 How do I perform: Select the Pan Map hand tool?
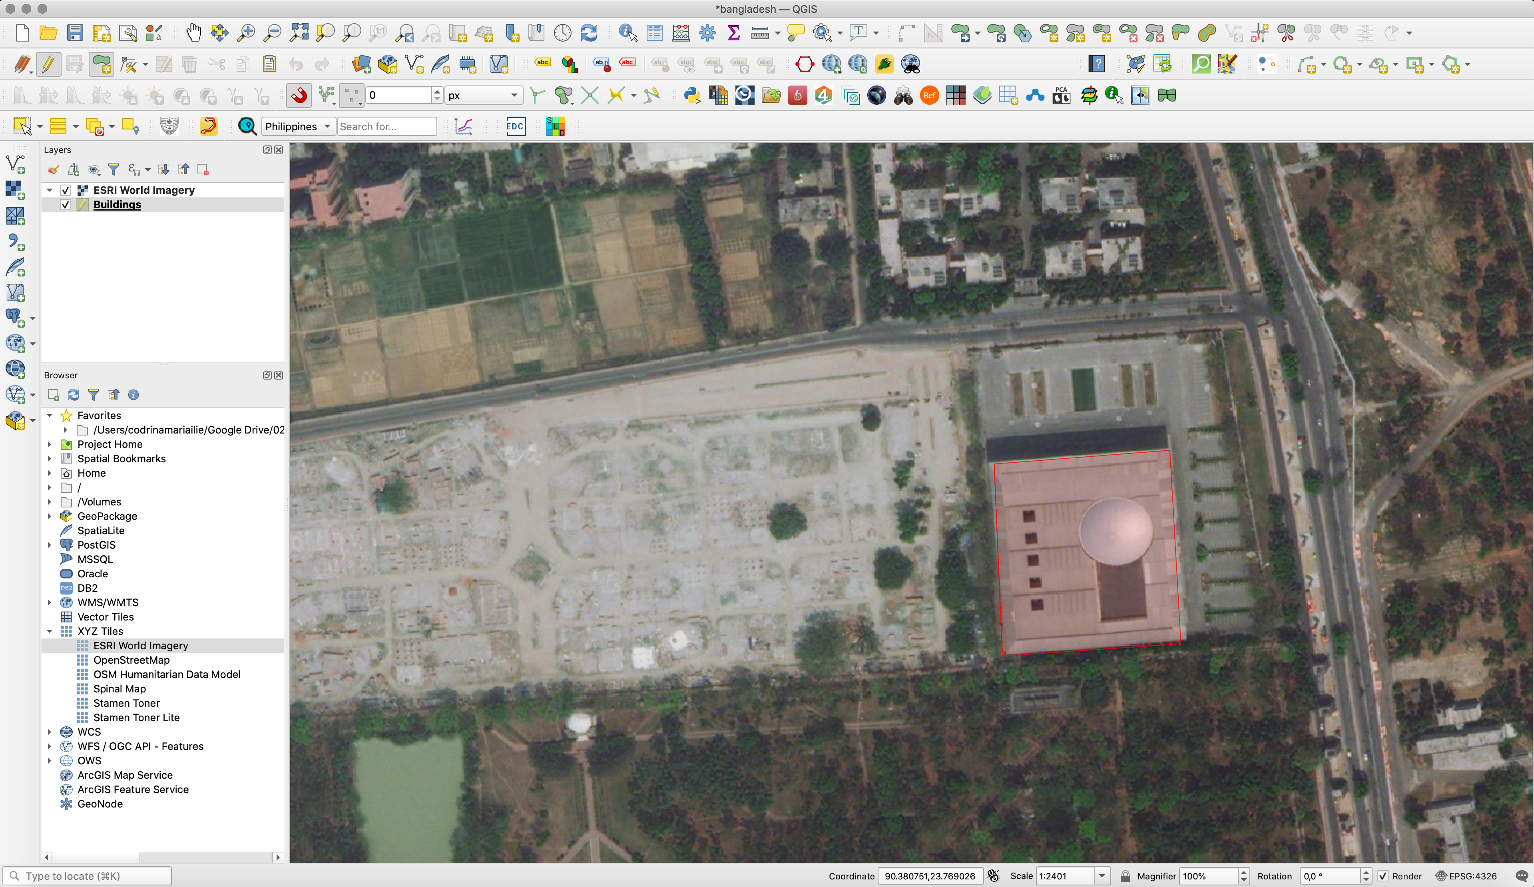(193, 32)
